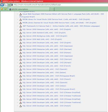Open .NET Framework 3.5 Service Pack 1 link

point(61,26)
